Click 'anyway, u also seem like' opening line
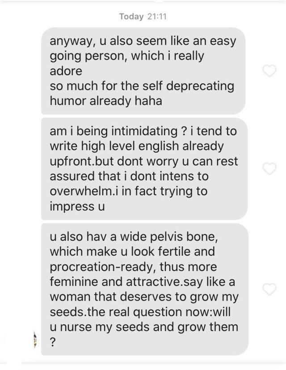 [x=119, y=41]
